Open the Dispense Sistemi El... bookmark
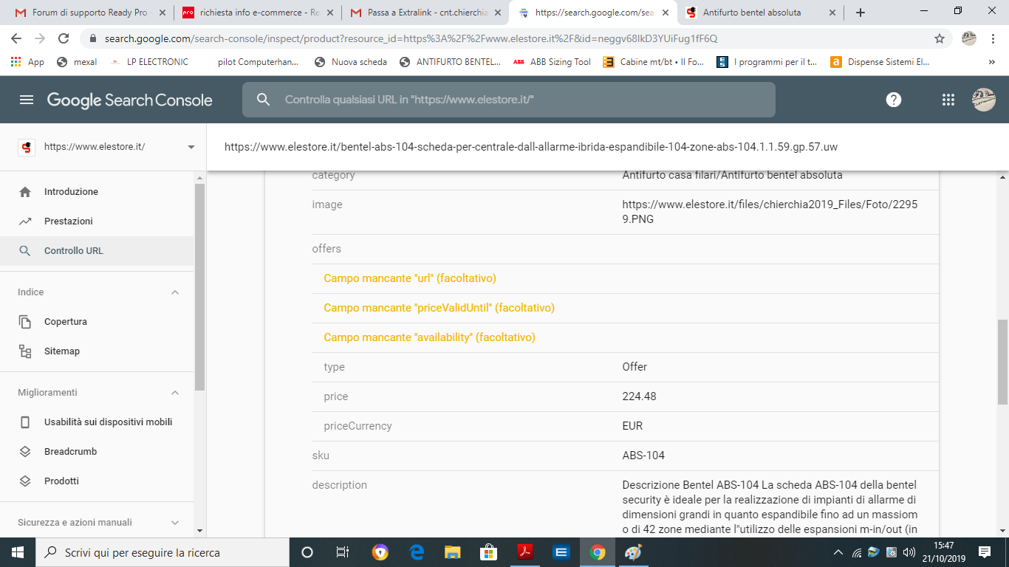The image size is (1009, 567). point(880,62)
